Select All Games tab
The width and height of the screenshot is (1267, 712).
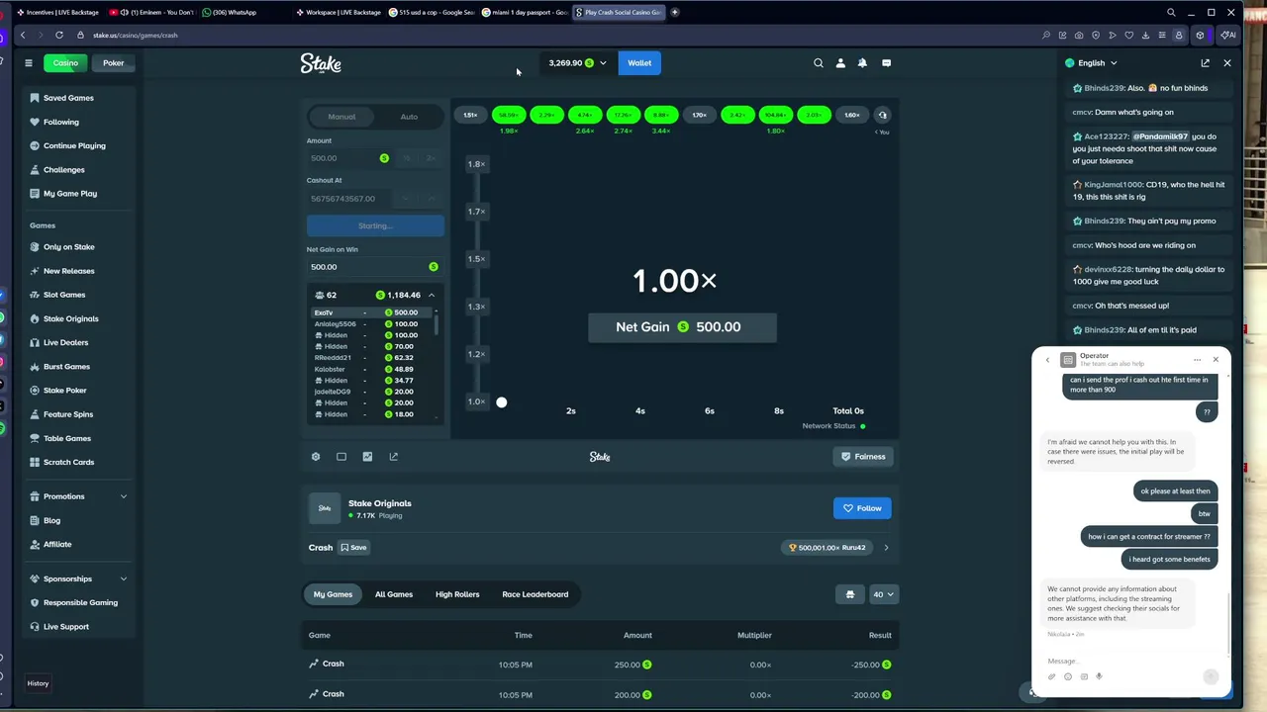[394, 594]
